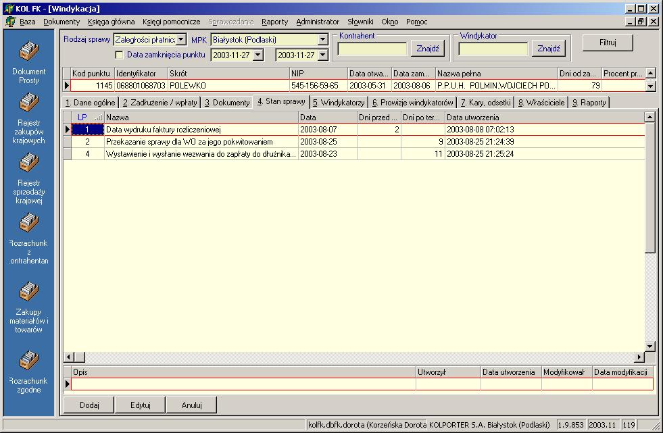Switch to 1. Dane ogólne tab
663x433 pixels.
pyautogui.click(x=91, y=103)
